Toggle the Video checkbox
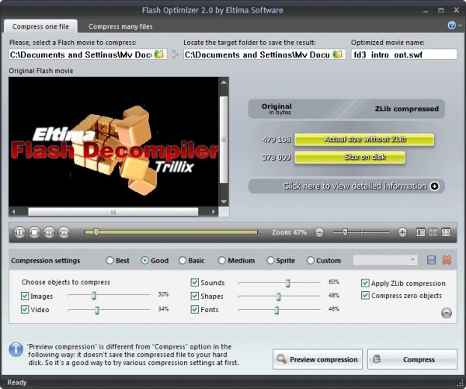The image size is (466, 389). [x=25, y=309]
